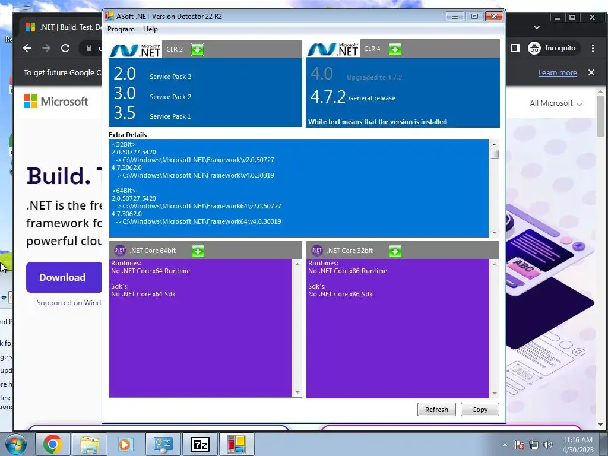Click the Action Center flag in the tray

tap(520, 445)
